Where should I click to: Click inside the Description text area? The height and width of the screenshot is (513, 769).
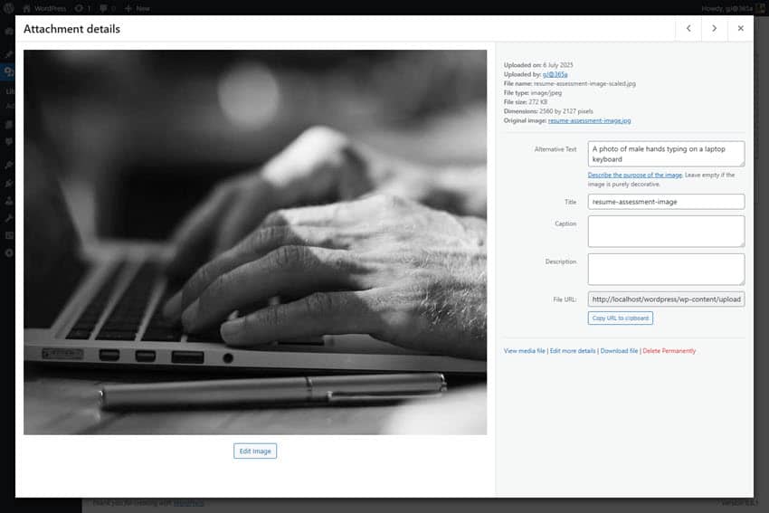pyautogui.click(x=666, y=269)
